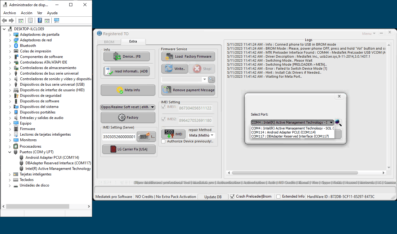Open the repair Method Meta dropdown
This screenshot has height=234, width=397.
pos(202,135)
